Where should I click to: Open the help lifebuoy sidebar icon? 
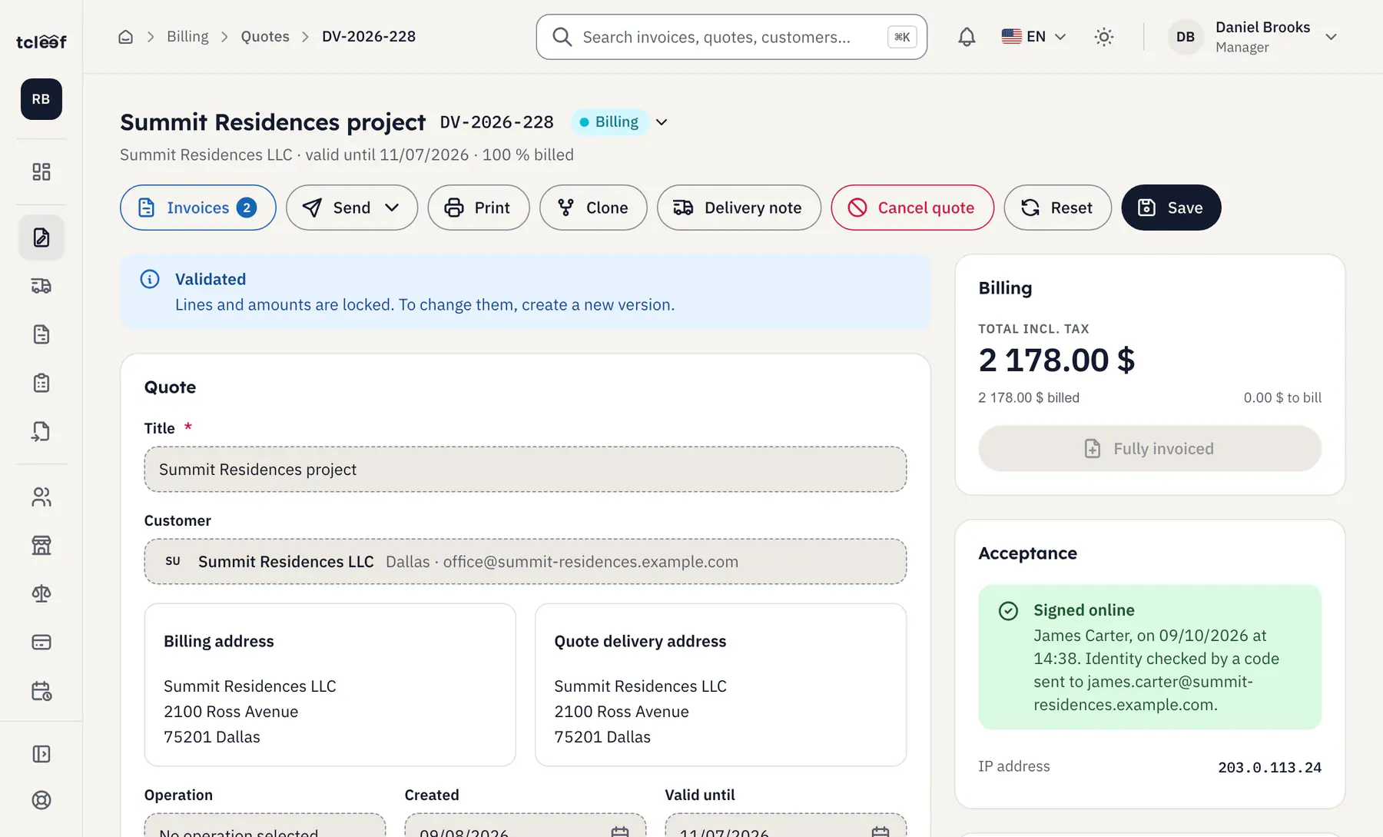41,800
